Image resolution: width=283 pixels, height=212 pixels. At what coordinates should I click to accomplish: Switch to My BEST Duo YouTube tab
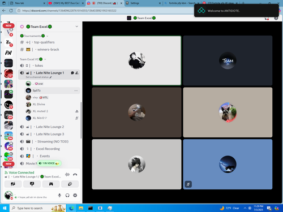pos(66,3)
